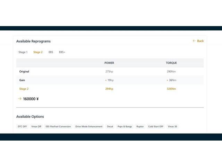Viewport: 222px width, 167px height.
Task: Click the arrow icon beside the 160000 ¥ price
Action: coord(19,99)
